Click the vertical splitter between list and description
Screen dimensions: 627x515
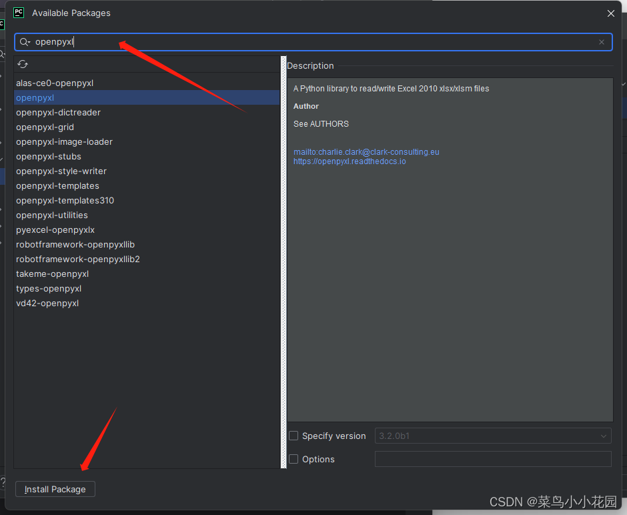pos(283,262)
